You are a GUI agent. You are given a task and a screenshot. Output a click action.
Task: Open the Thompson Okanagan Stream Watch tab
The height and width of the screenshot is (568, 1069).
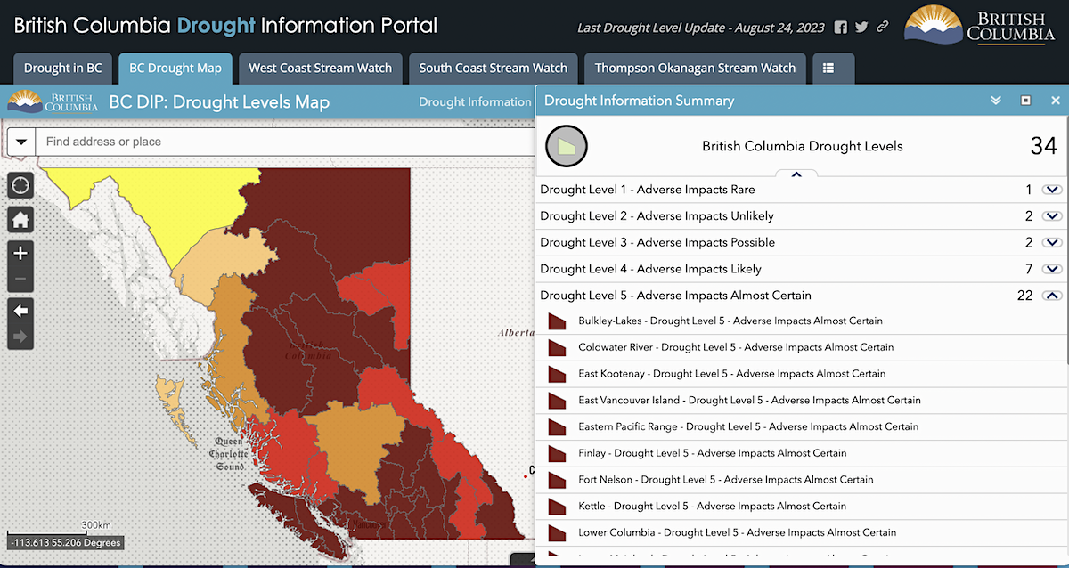695,68
